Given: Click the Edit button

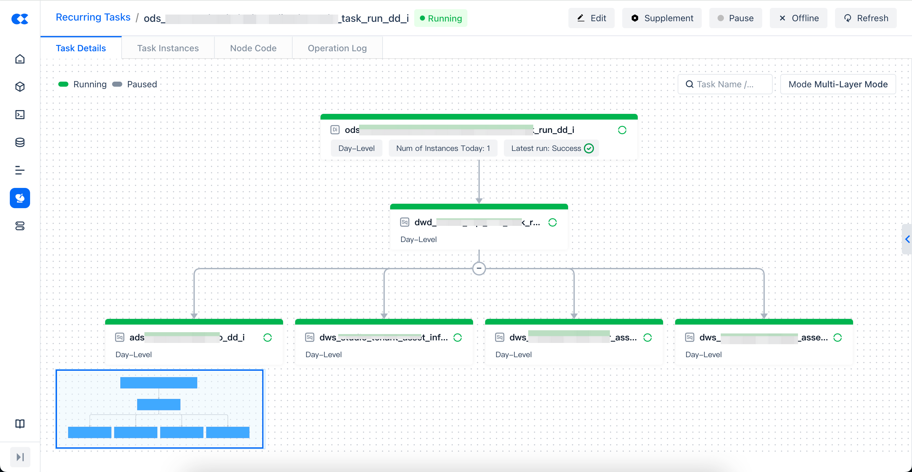Looking at the screenshot, I should (x=591, y=18).
